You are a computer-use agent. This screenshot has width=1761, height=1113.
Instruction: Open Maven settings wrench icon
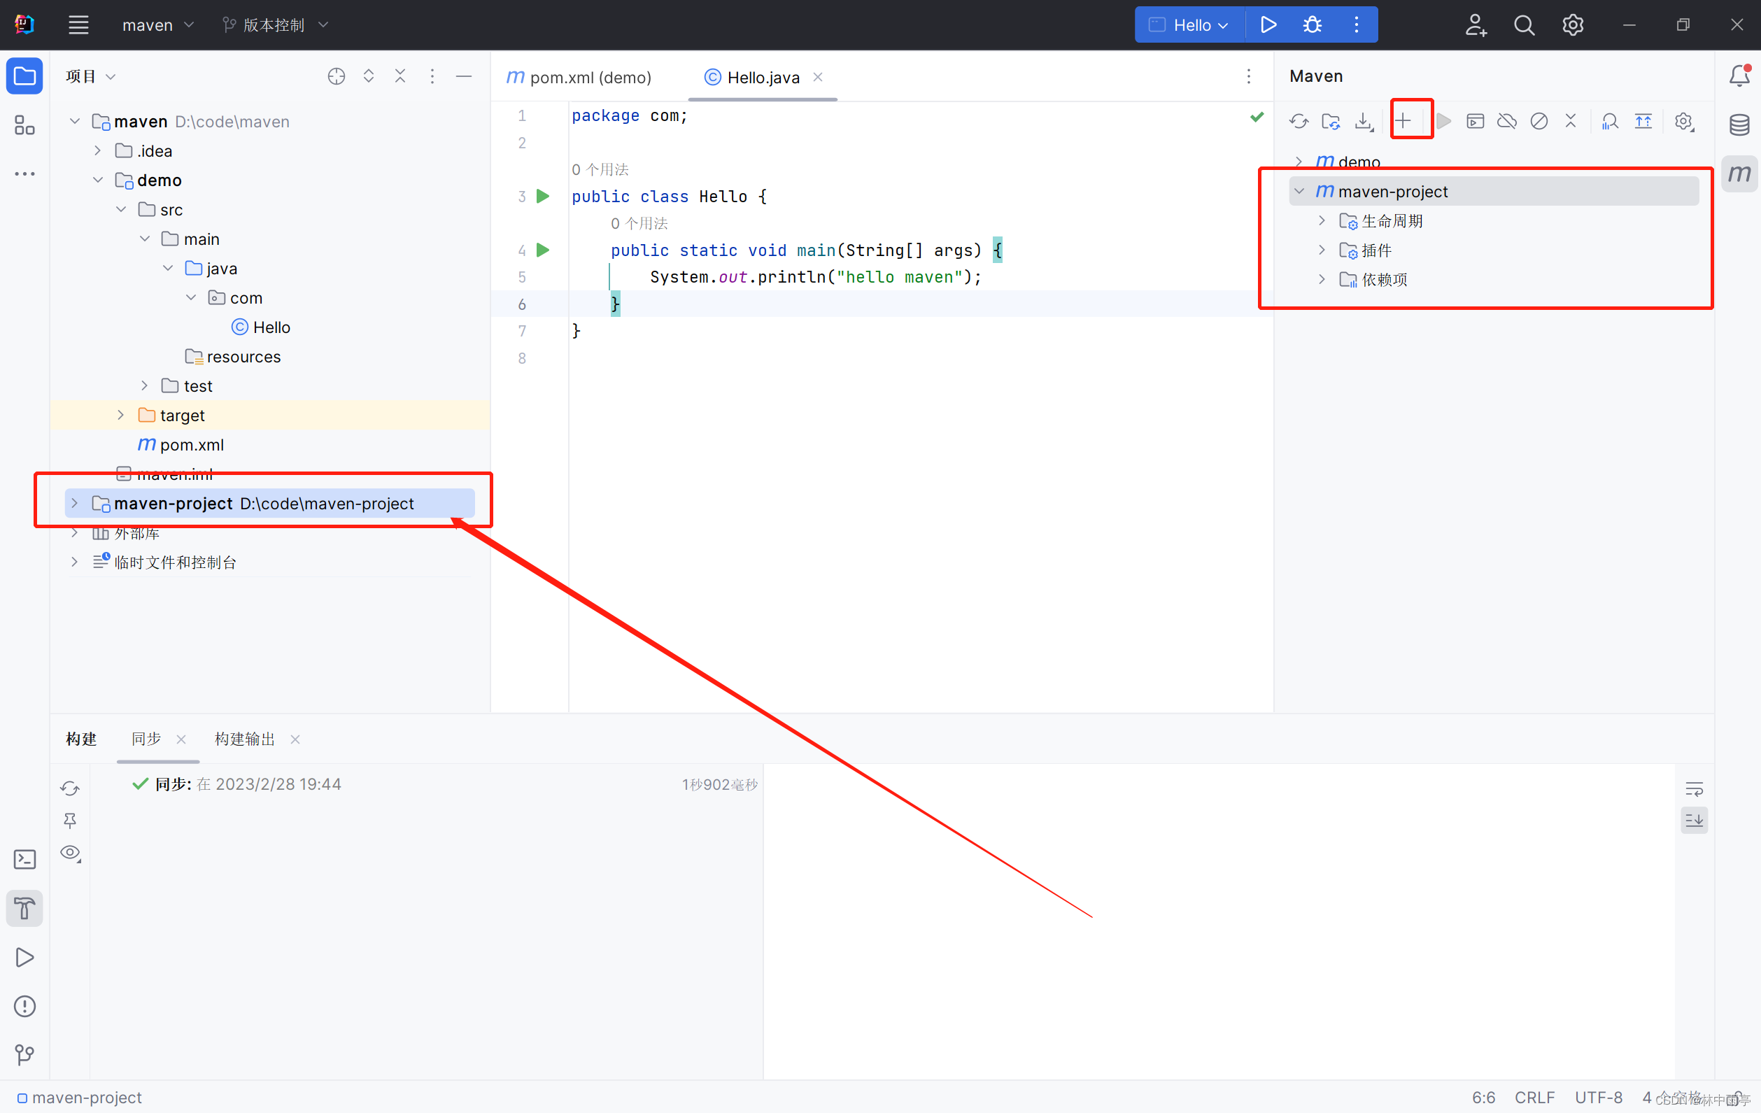click(x=1684, y=122)
